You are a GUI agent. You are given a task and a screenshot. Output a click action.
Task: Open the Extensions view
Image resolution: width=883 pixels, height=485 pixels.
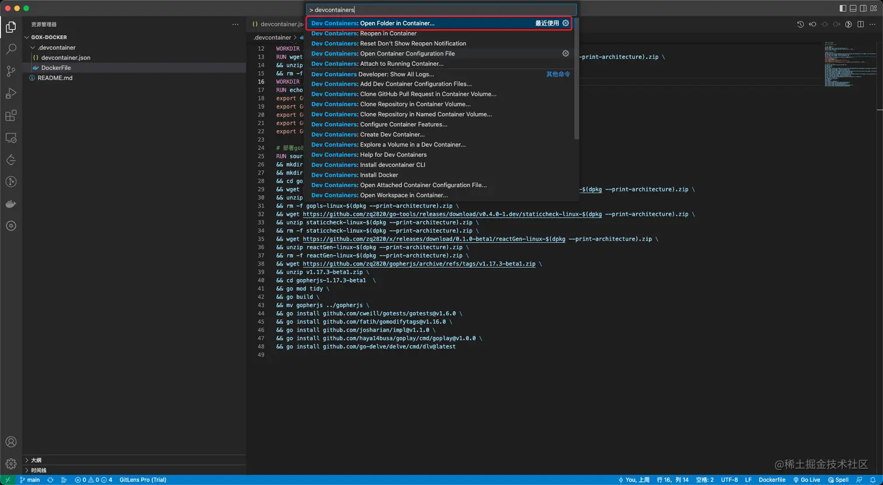point(11,116)
